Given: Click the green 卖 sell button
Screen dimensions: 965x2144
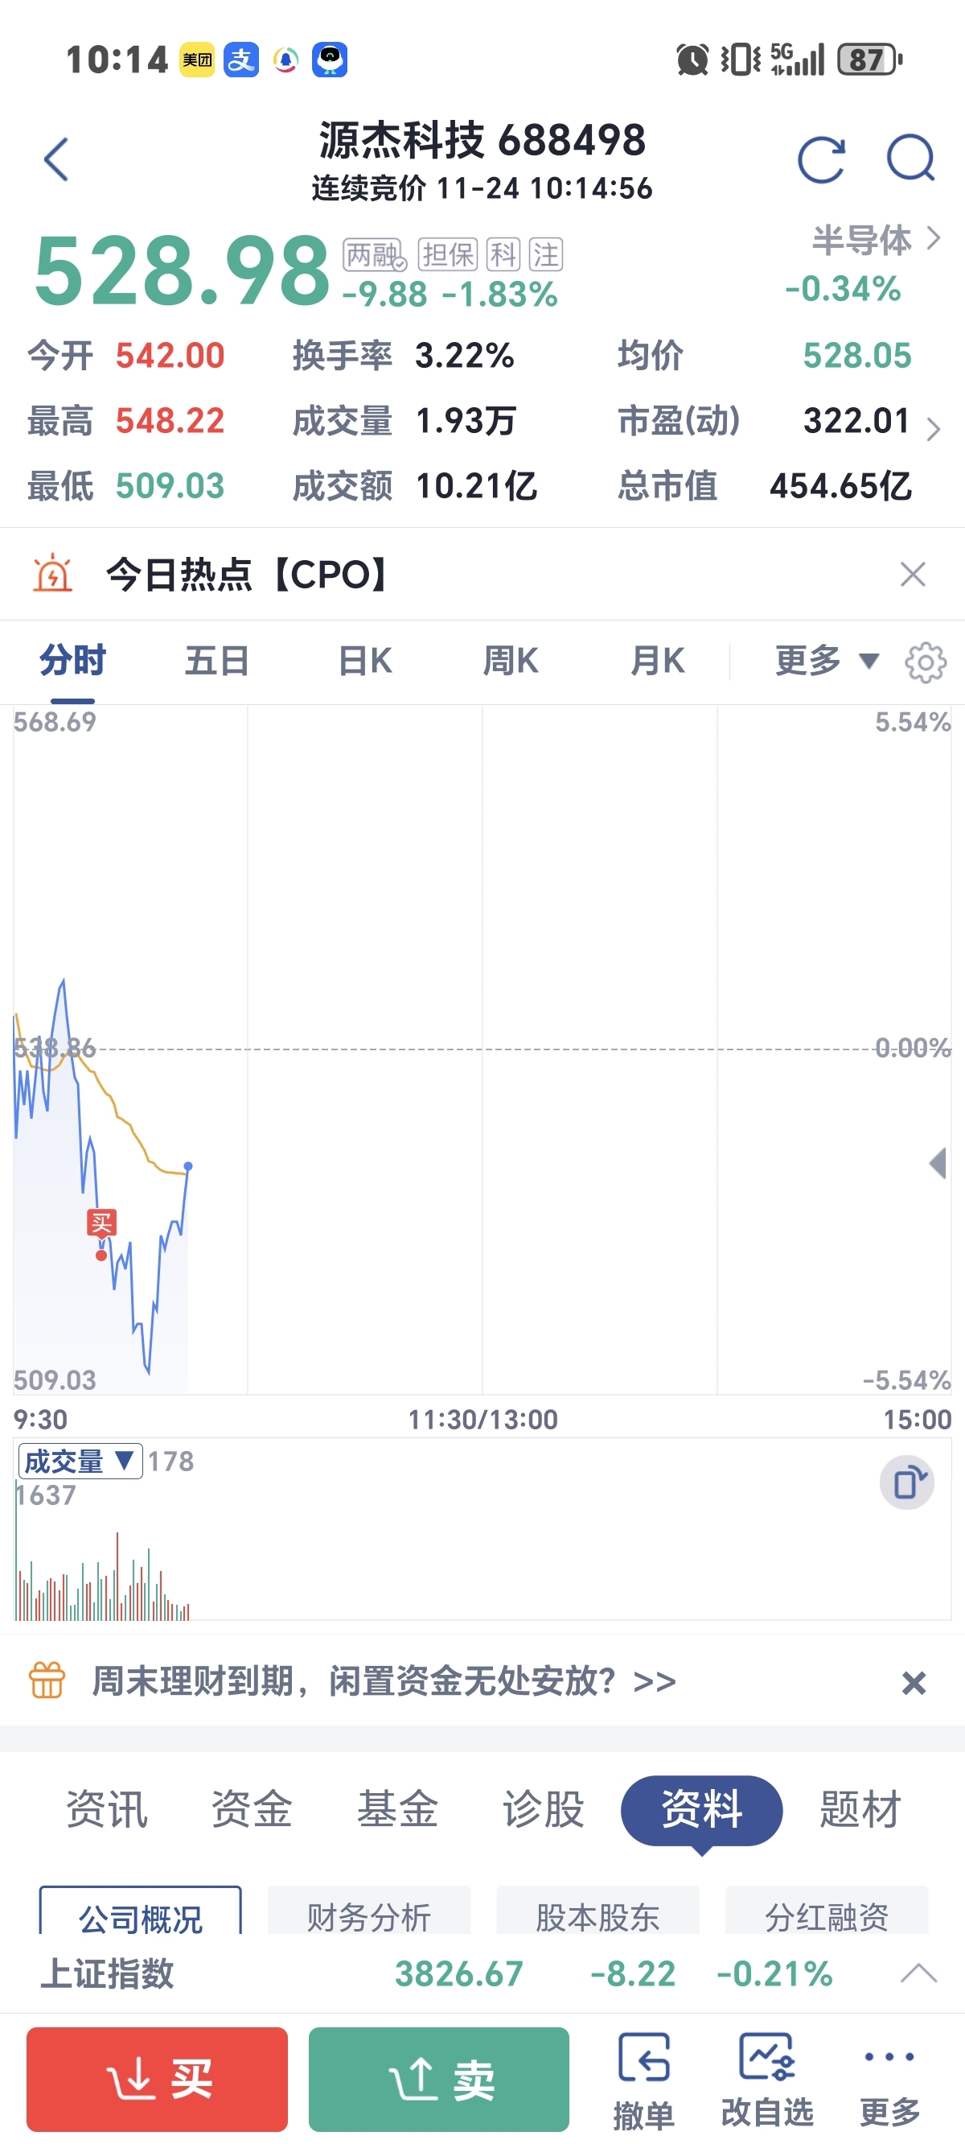Looking at the screenshot, I should point(438,2078).
